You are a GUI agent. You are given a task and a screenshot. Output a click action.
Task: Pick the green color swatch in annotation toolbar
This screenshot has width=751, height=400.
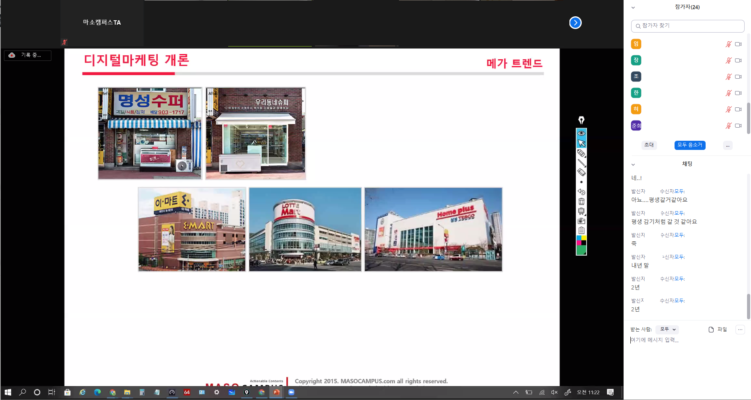tap(581, 250)
